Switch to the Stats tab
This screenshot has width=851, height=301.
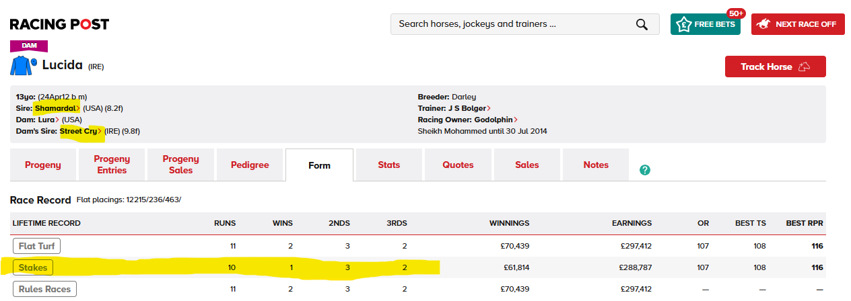[389, 165]
